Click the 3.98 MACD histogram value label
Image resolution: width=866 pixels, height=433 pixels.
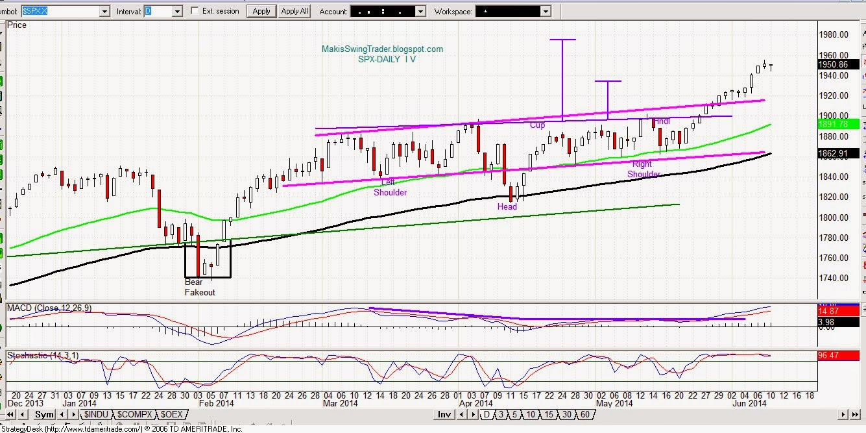tap(838, 323)
